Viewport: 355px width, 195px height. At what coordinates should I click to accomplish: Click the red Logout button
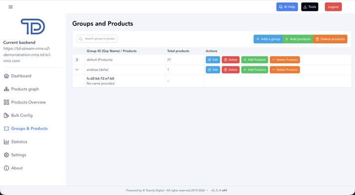pyautogui.click(x=333, y=7)
